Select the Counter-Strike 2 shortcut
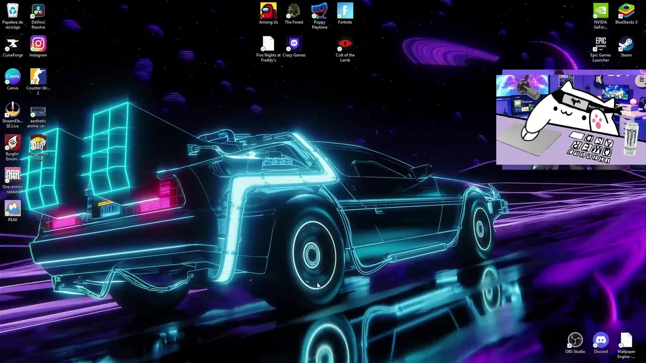Viewport: 646px width, 363px height. point(38,82)
